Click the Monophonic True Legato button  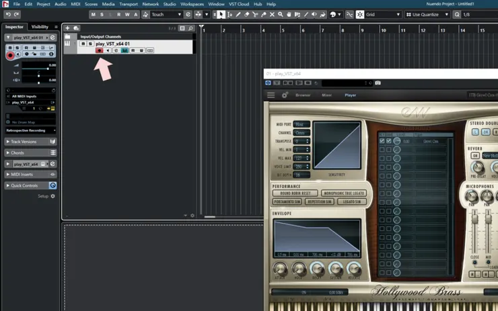342,193
